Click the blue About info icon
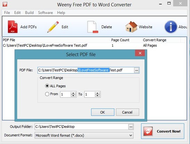Screen dimensions: 190x144 pyautogui.click(x=171, y=27)
